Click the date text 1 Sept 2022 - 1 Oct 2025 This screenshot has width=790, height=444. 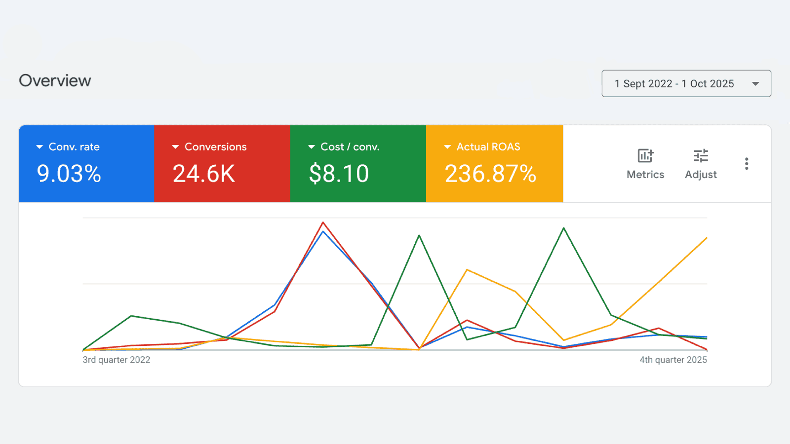coord(674,84)
